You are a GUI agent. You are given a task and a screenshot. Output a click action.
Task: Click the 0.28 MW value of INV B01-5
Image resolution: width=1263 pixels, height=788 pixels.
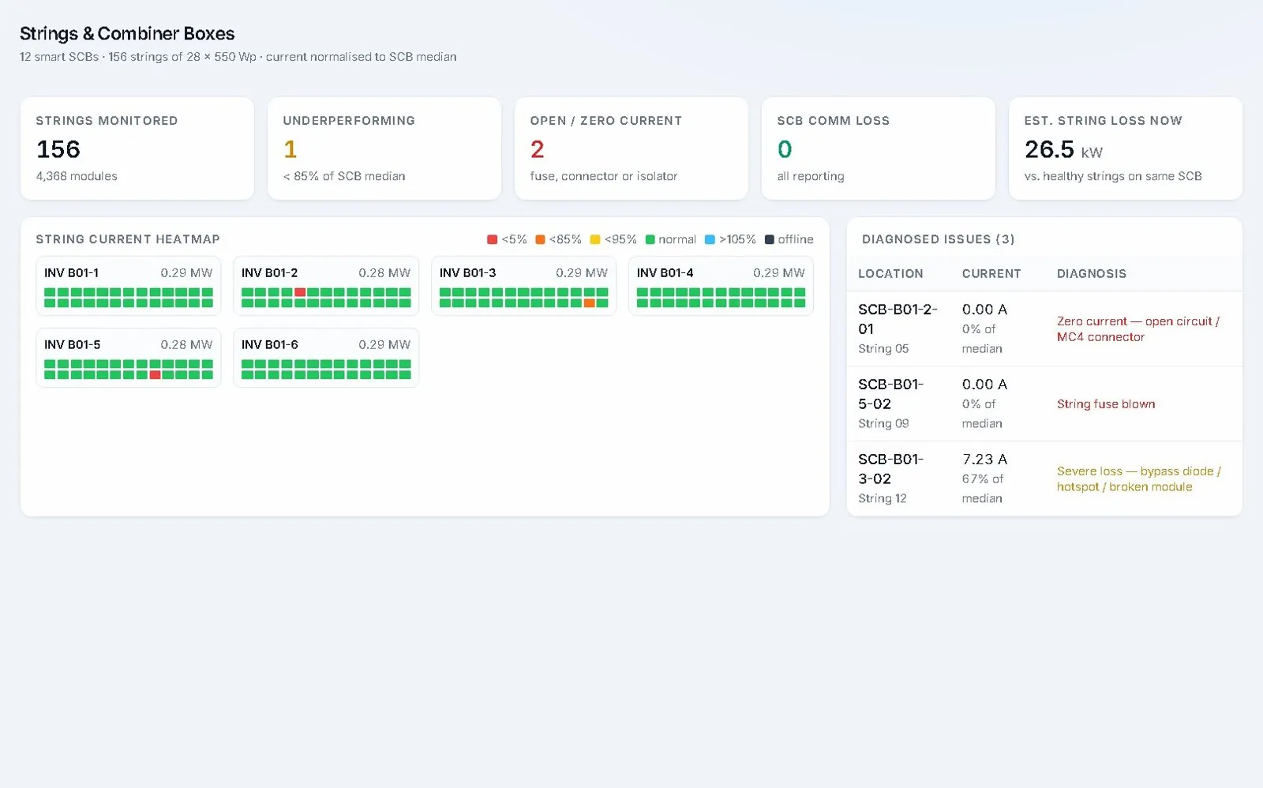[x=186, y=344]
